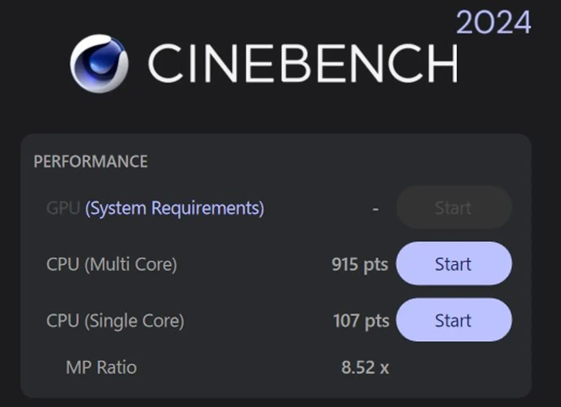Click the disabled GPU Start button

point(454,208)
